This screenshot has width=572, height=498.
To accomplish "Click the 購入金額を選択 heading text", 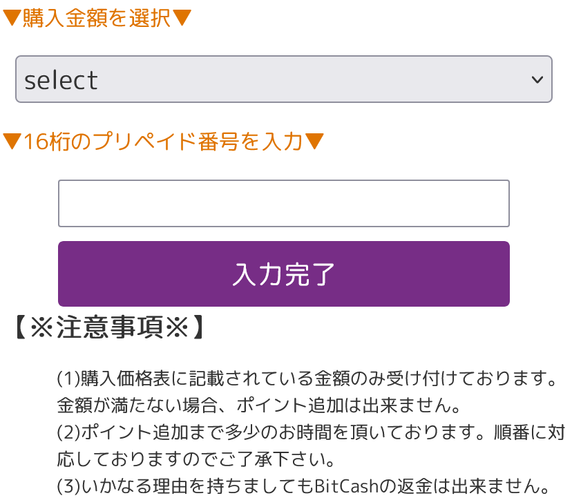I will pos(97,18).
